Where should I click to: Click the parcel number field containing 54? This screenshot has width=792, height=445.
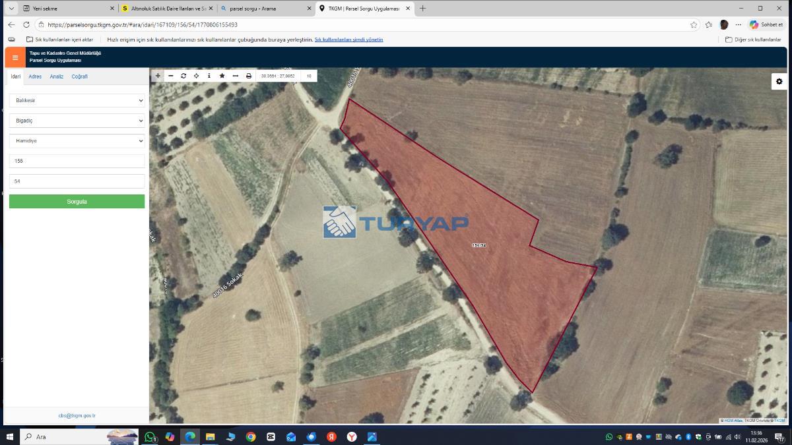coord(77,181)
